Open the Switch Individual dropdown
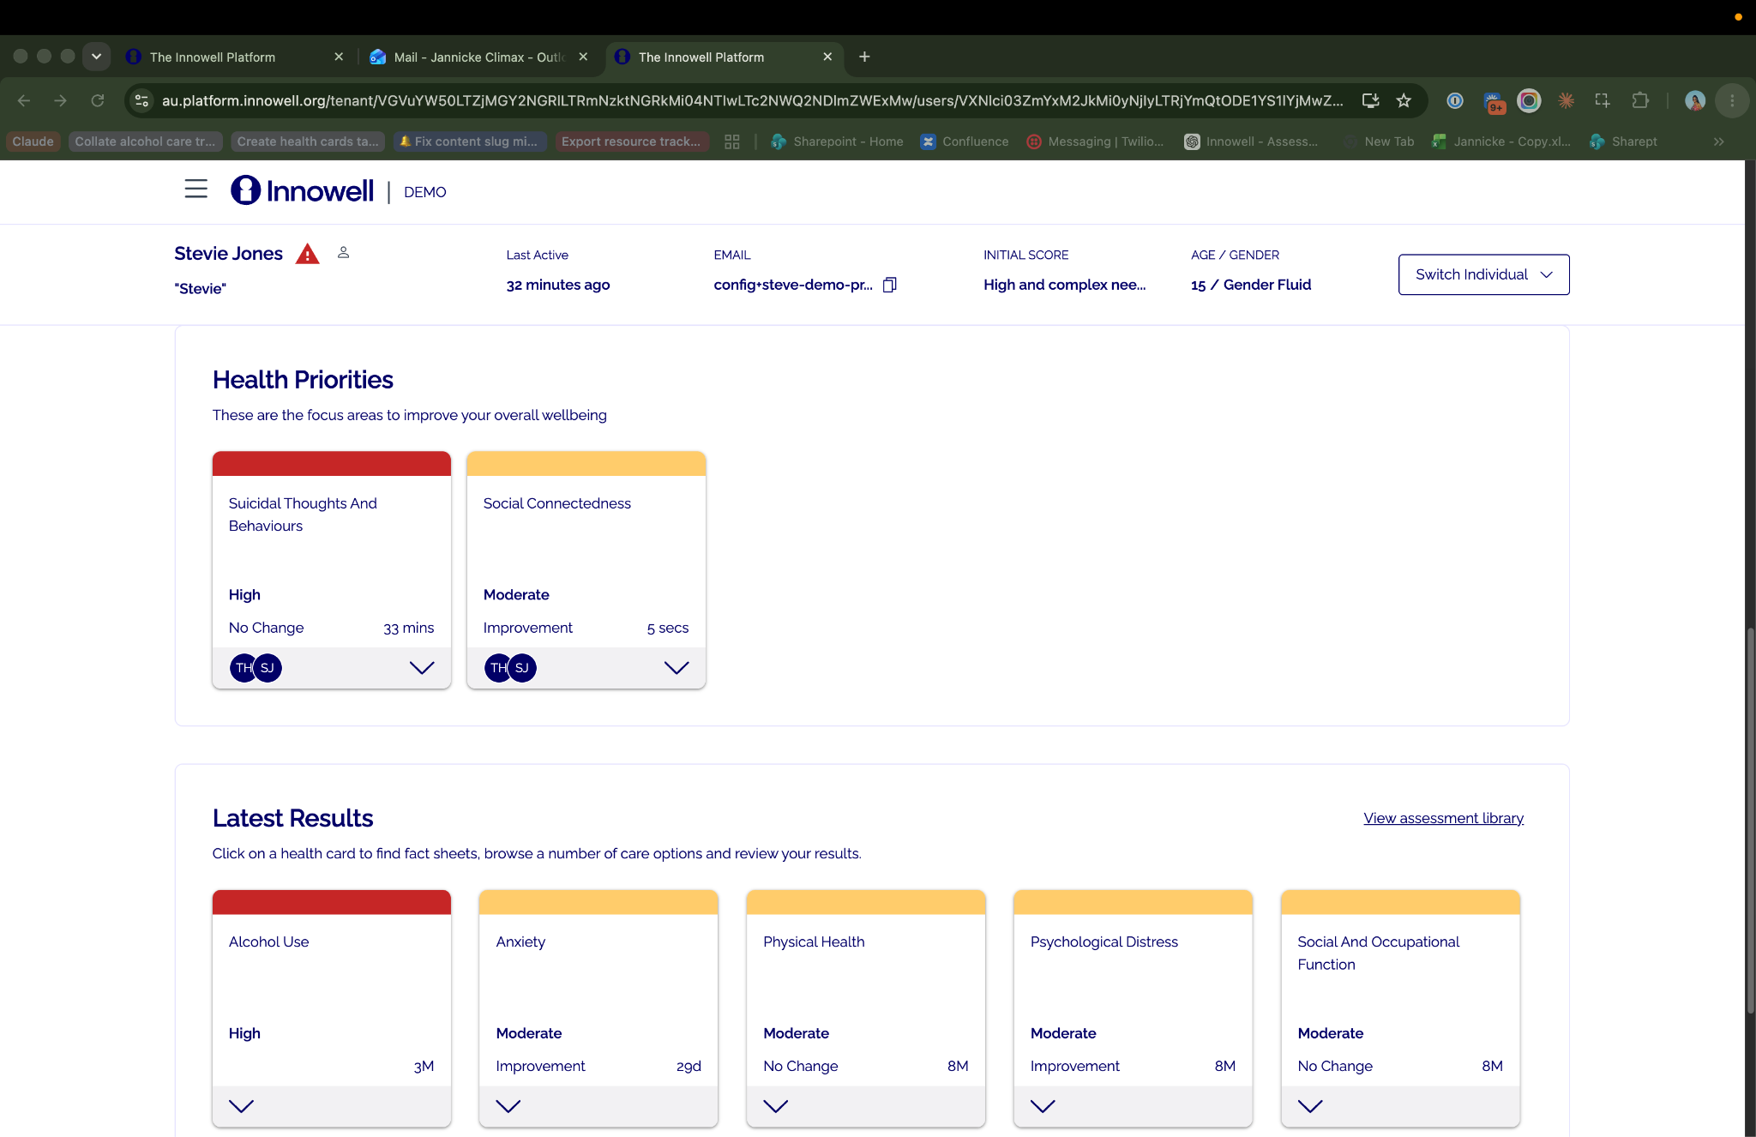Screen dimensions: 1756x1137 click(1483, 274)
